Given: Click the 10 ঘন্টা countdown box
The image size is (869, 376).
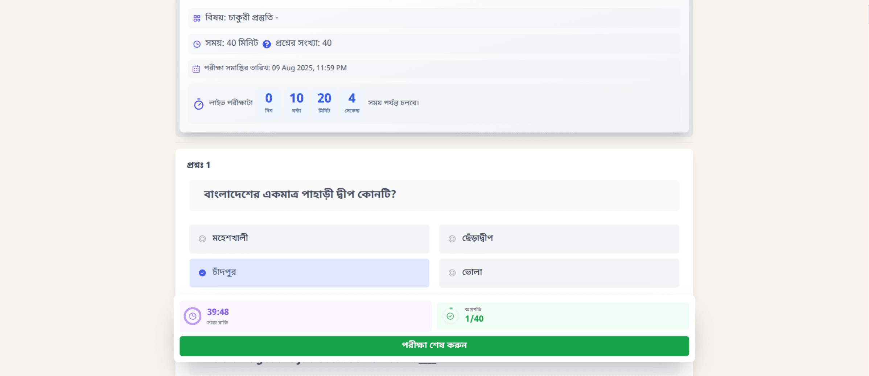Looking at the screenshot, I should click(296, 103).
